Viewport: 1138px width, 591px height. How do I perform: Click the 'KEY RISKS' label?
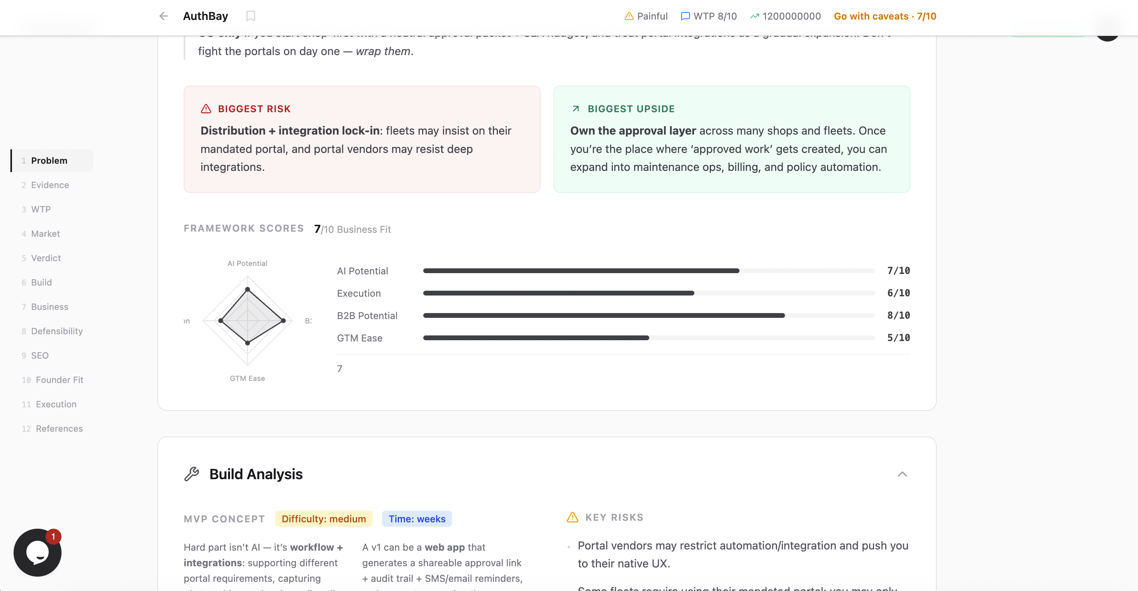pyautogui.click(x=614, y=517)
